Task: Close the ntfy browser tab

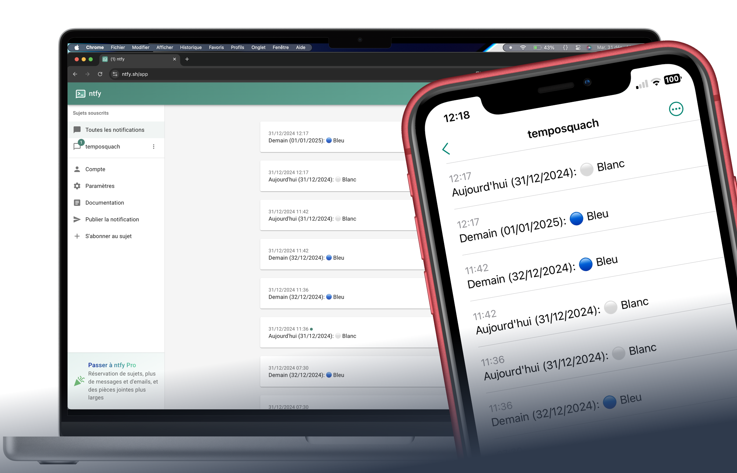Action: pyautogui.click(x=175, y=59)
